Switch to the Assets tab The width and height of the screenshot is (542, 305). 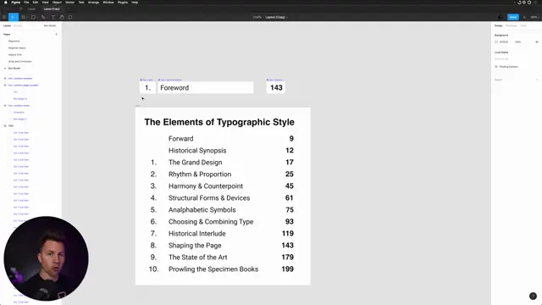coord(18,25)
